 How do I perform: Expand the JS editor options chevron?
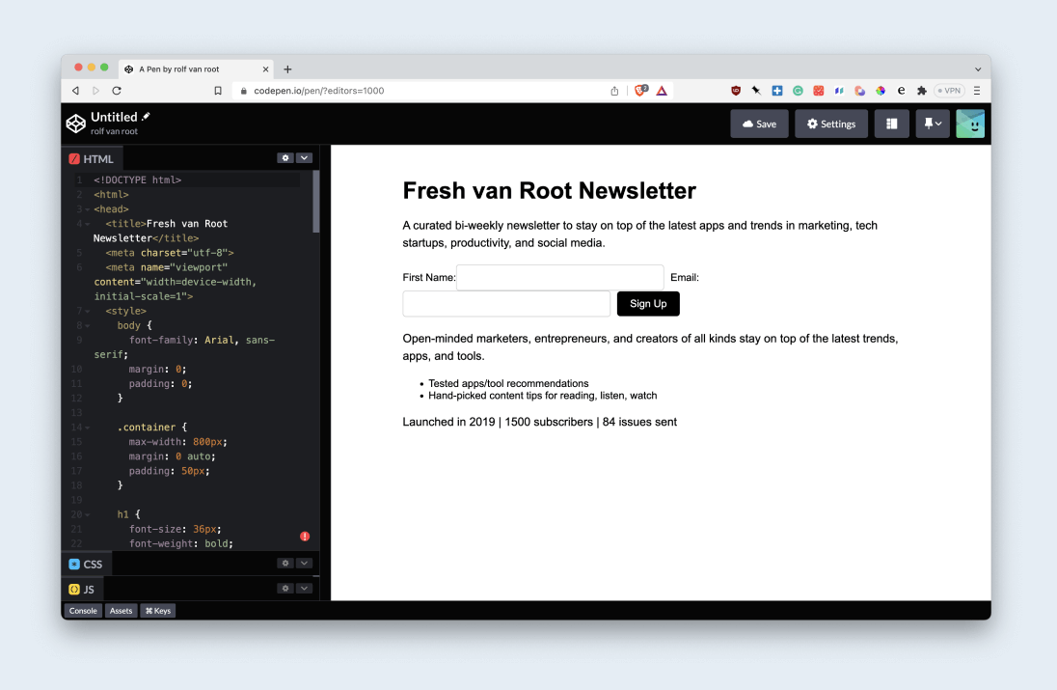click(304, 588)
